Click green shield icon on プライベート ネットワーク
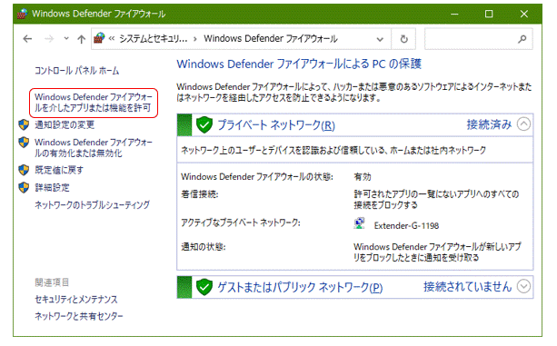Viewport: 557px width, 346px height. pyautogui.click(x=204, y=124)
